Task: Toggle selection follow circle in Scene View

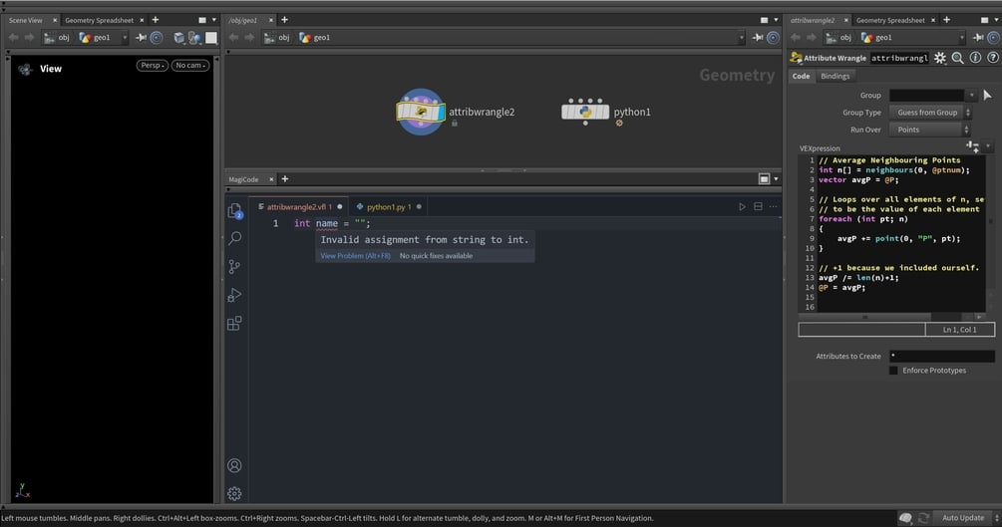Action: coord(156,38)
